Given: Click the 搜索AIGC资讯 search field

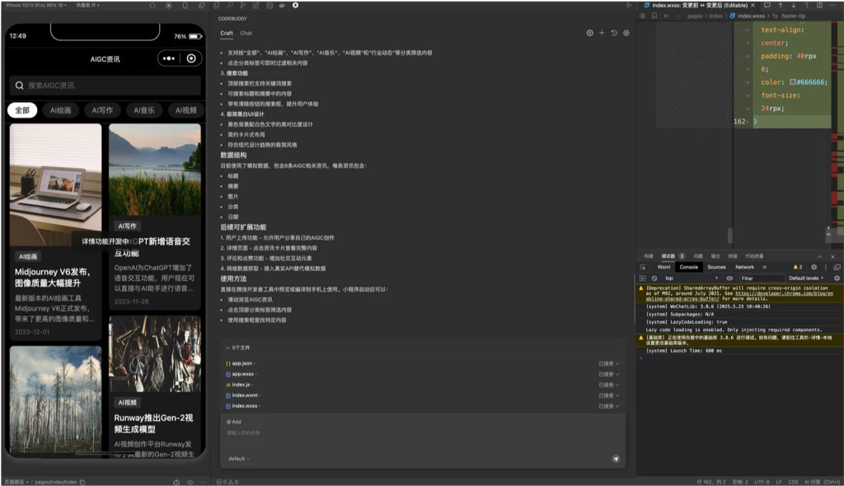Looking at the screenshot, I should (x=105, y=86).
